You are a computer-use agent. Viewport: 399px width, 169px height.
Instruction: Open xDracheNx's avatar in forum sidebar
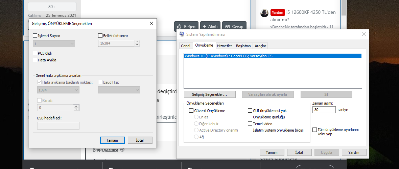coord(264,13)
